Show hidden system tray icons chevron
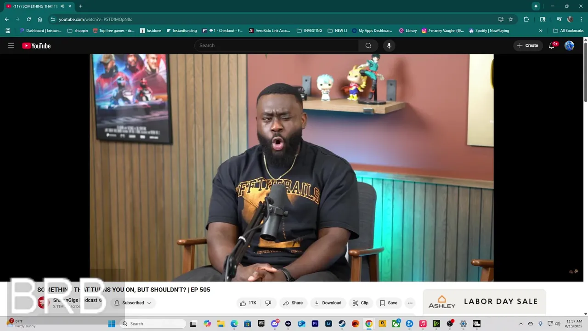The image size is (588, 331). [x=520, y=324]
